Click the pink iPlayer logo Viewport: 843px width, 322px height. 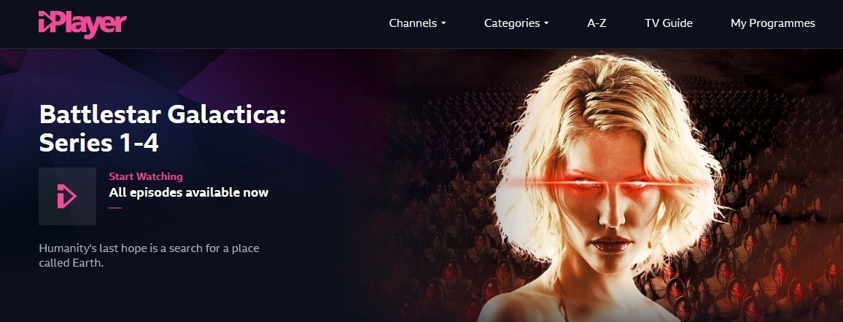(82, 24)
